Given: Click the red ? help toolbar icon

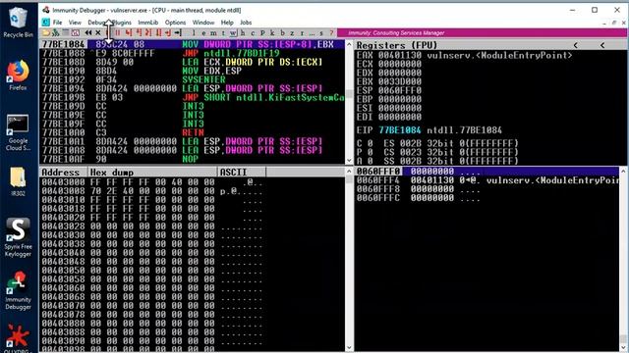Looking at the screenshot, I should [x=332, y=32].
